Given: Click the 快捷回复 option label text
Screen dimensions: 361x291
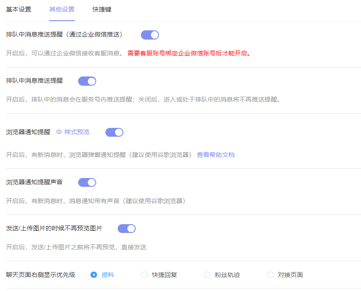Looking at the screenshot, I should pyautogui.click(x=164, y=275).
